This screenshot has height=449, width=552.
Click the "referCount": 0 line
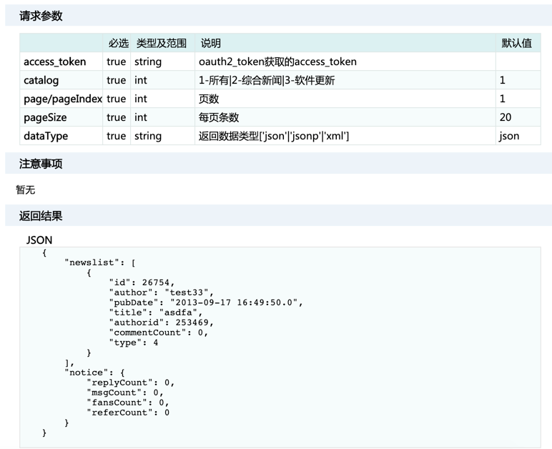coord(128,413)
